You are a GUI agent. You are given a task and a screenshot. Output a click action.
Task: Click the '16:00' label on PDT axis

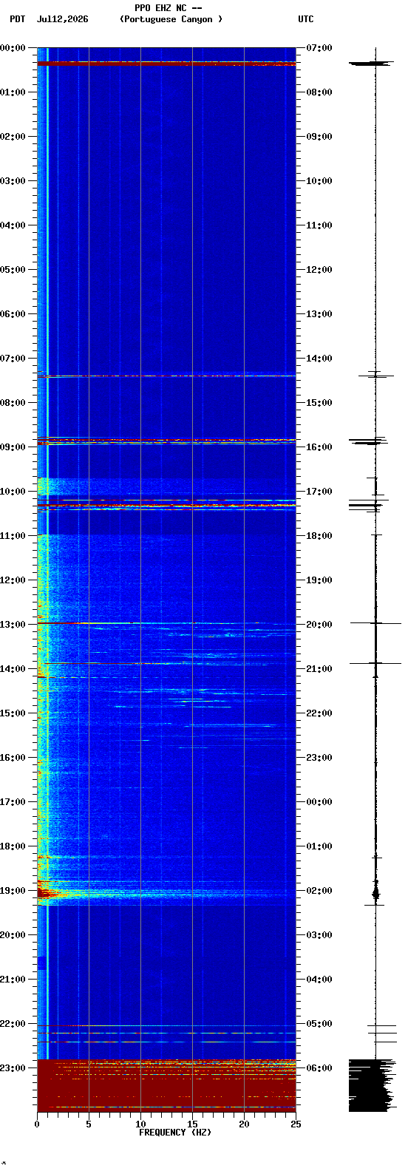[x=13, y=758]
